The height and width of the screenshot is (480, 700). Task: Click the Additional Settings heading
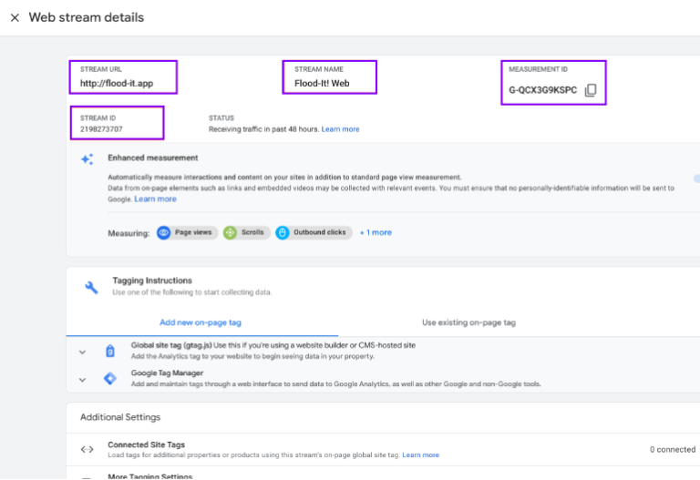(120, 417)
